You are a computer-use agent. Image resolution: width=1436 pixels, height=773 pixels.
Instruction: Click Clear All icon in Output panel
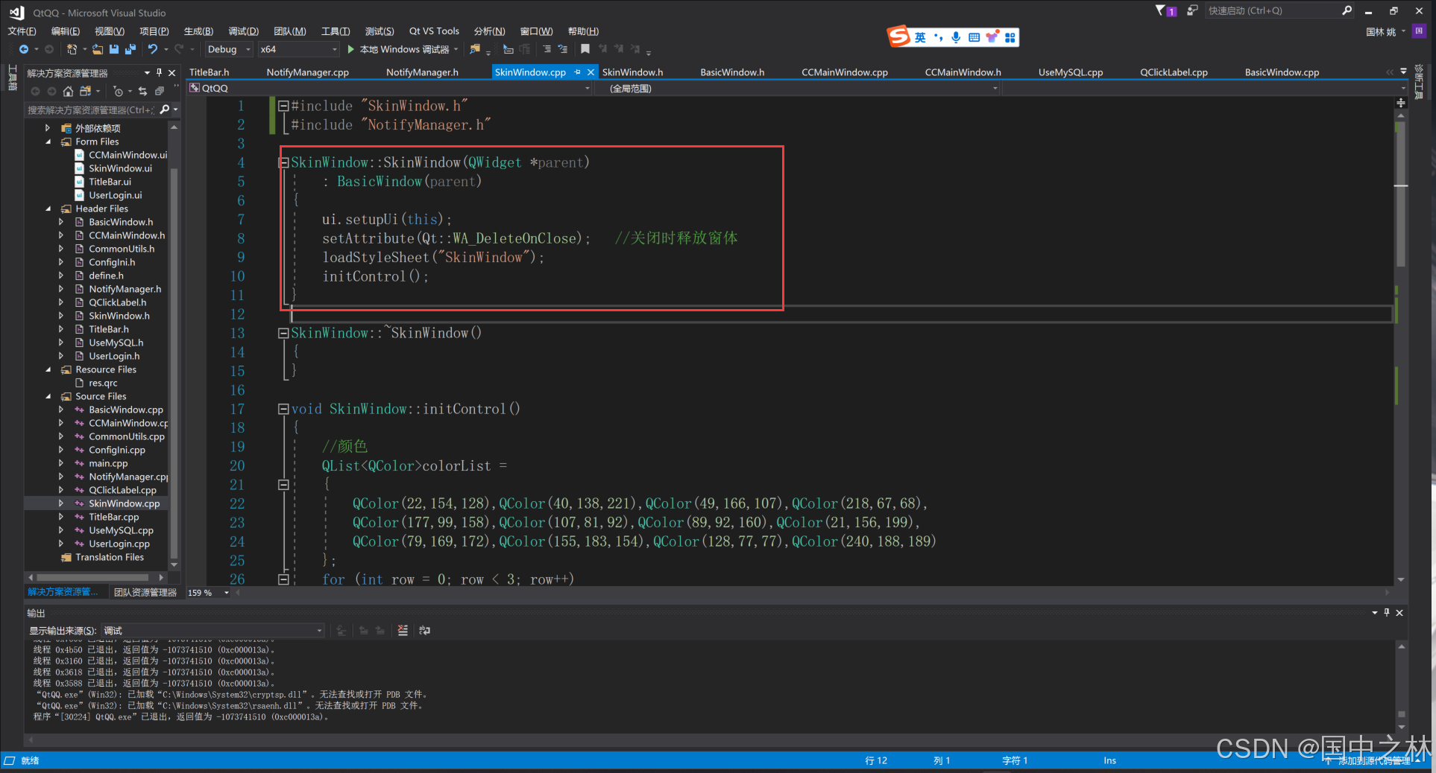tap(403, 631)
